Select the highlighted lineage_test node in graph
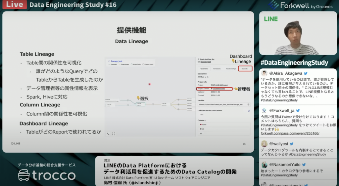This screenshot has width=339, height=186. 140,104
